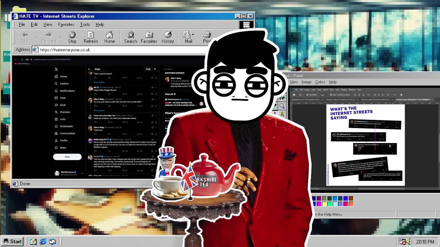Click the Reply button beside Post heading

148,69
